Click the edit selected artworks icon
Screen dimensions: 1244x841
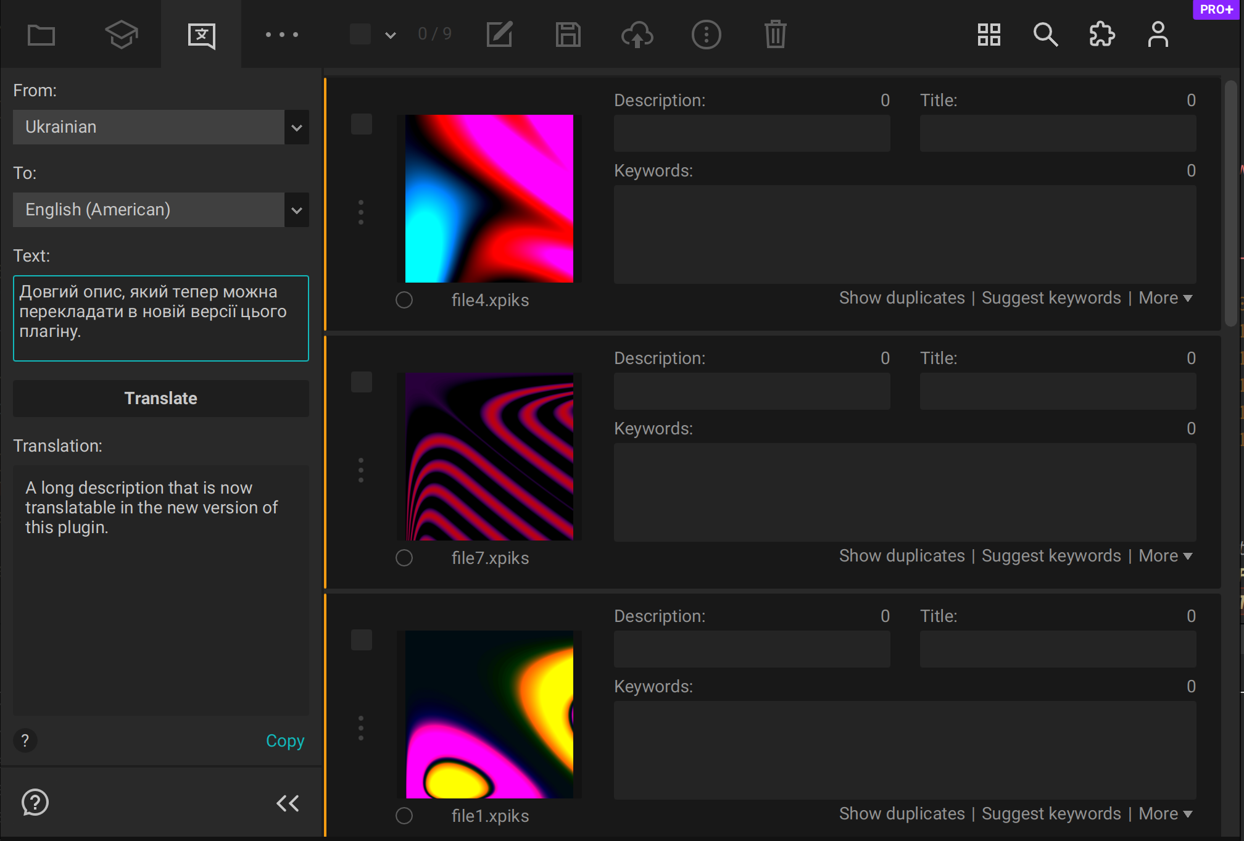[499, 35]
